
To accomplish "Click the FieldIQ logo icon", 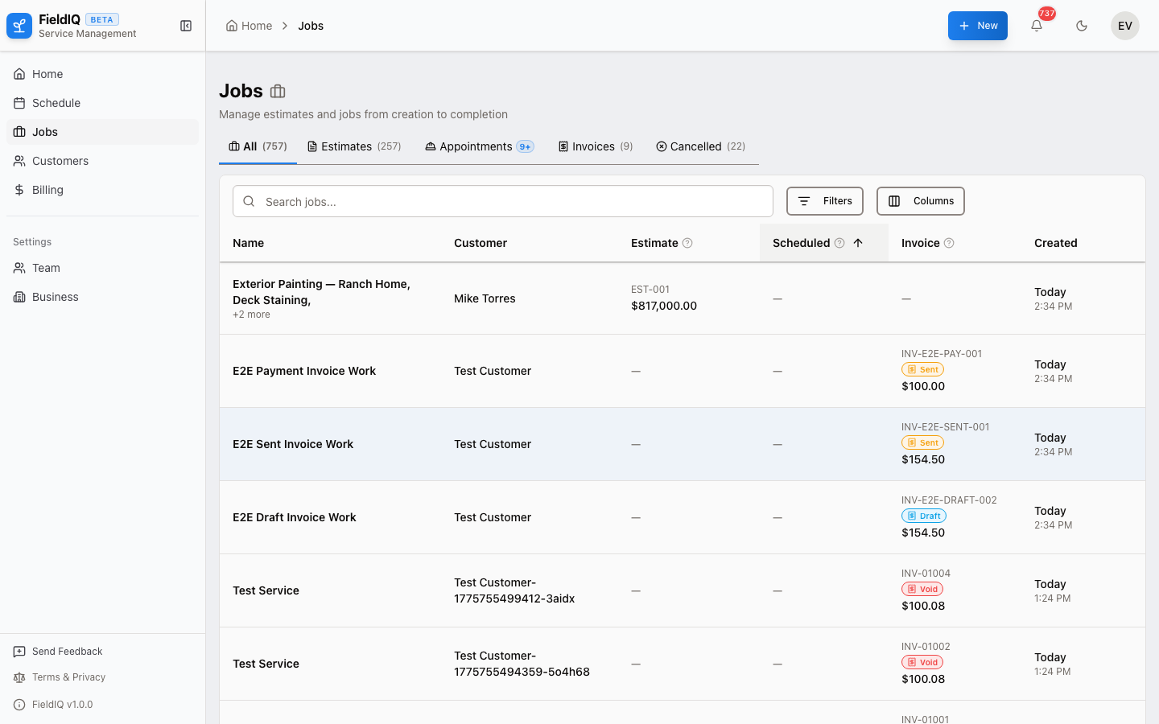I will pyautogui.click(x=19, y=26).
